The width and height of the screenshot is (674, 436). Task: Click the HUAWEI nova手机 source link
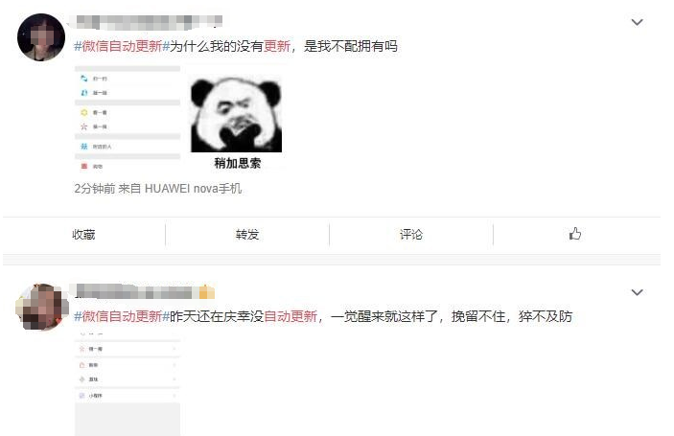pos(193,189)
